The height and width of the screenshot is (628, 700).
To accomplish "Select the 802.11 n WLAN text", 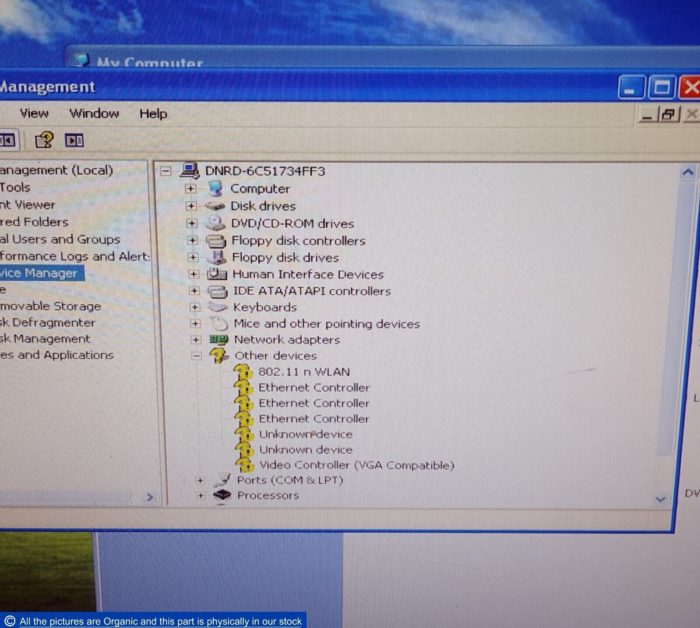I will (x=304, y=372).
